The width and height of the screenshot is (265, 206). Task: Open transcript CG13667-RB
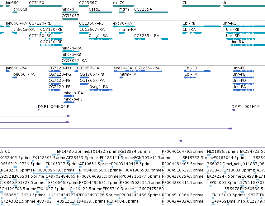point(91,23)
